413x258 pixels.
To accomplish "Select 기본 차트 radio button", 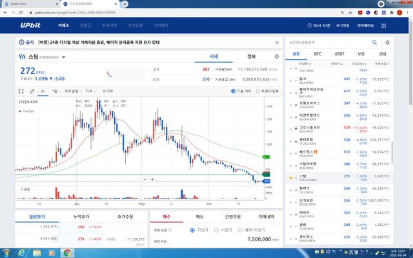I will (233, 91).
